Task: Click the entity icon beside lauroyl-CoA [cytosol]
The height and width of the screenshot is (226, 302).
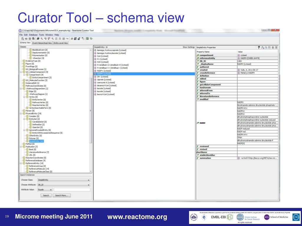Action: pyautogui.click(x=95, y=94)
